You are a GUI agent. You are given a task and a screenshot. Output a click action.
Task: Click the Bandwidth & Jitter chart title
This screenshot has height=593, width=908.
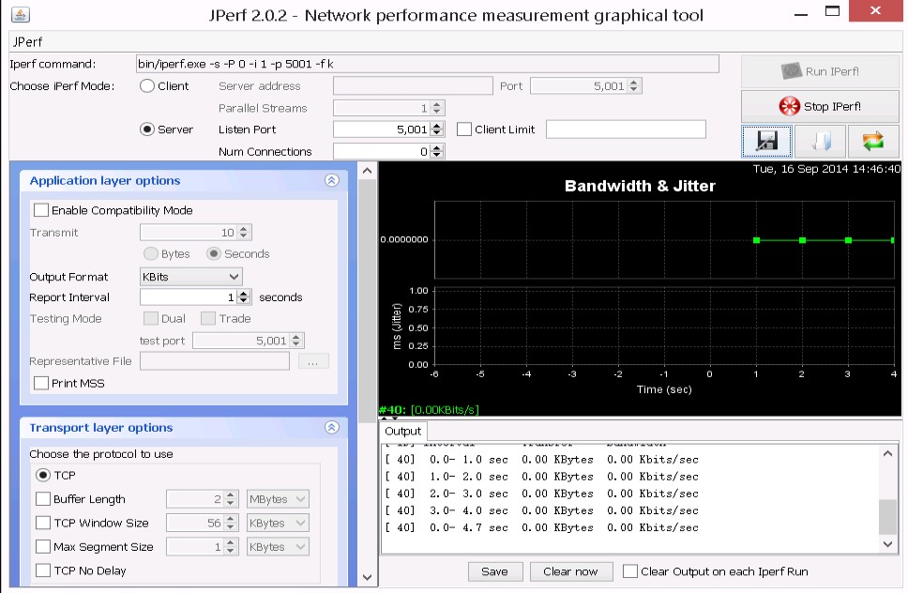tap(640, 186)
